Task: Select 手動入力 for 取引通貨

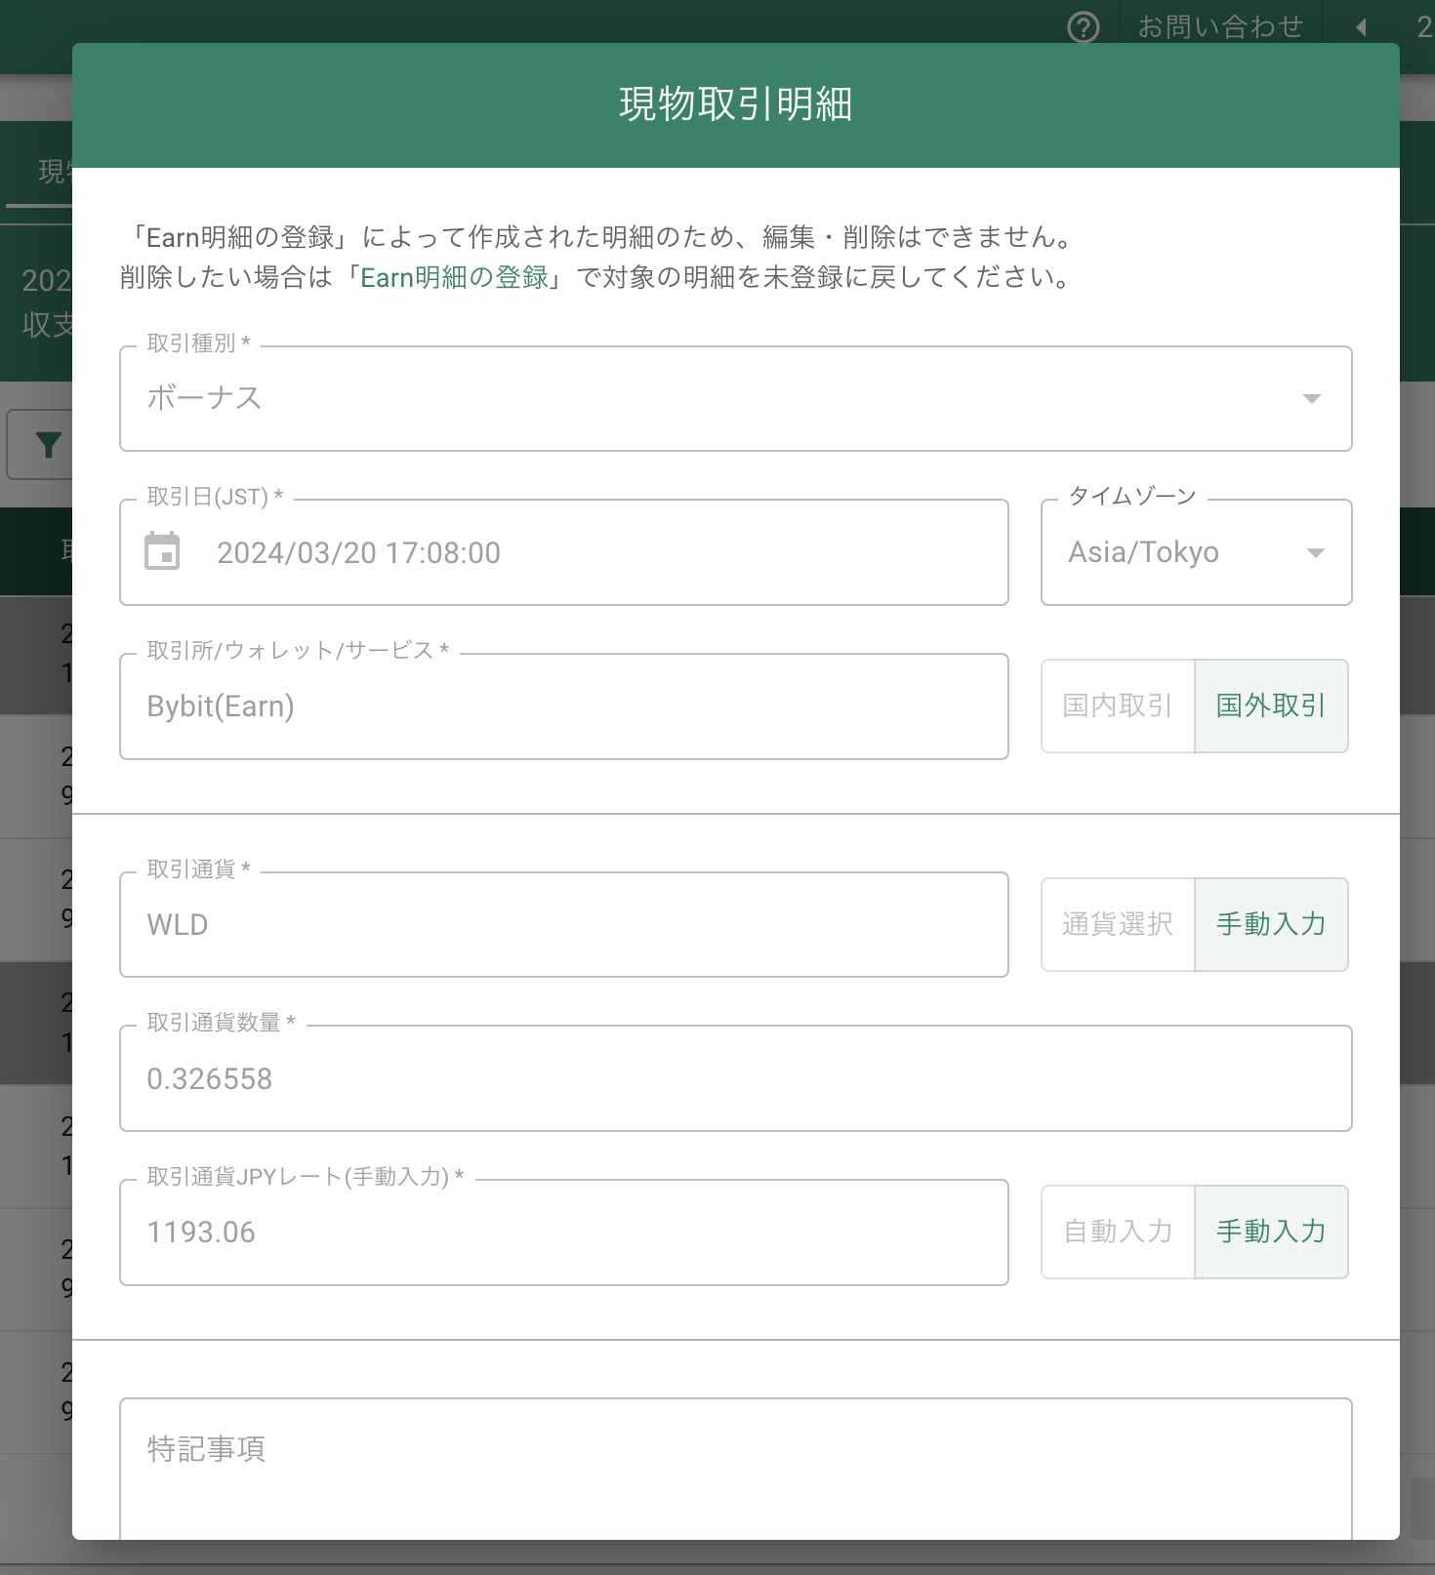Action: click(x=1271, y=924)
